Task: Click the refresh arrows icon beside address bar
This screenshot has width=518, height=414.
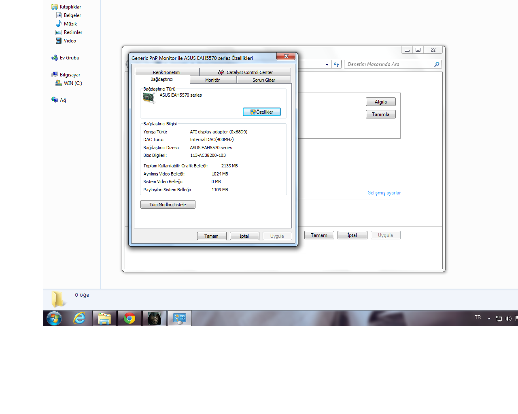Action: pos(336,64)
